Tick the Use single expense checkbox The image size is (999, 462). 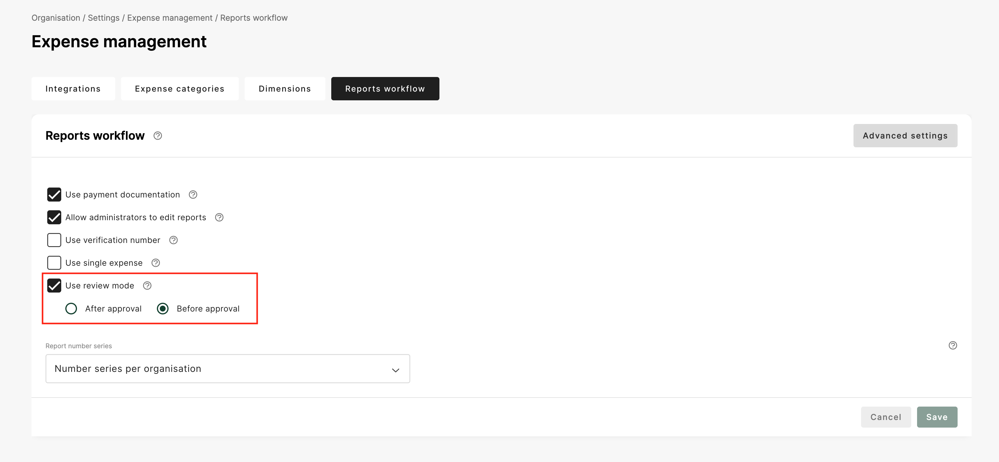coord(54,263)
